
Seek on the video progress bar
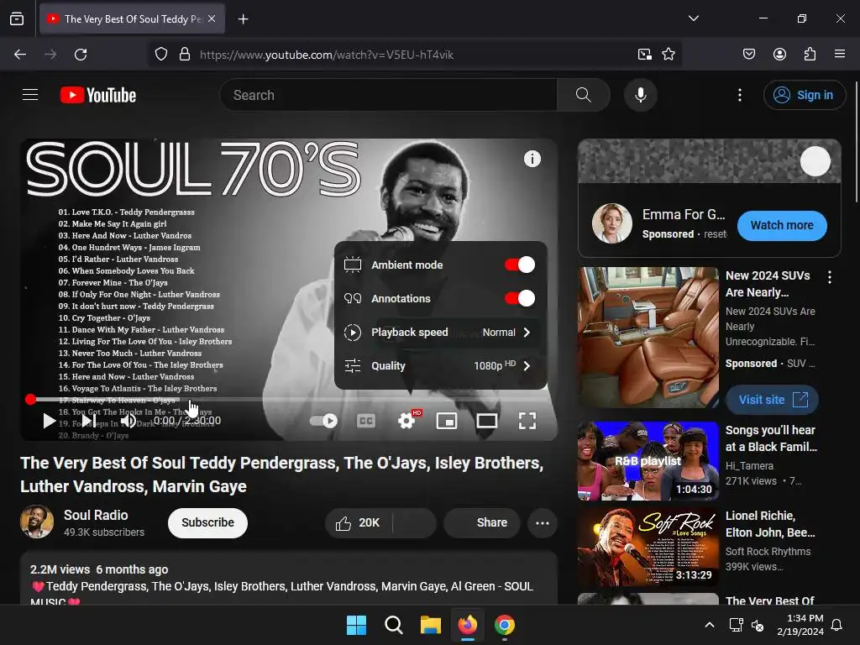coord(289,399)
